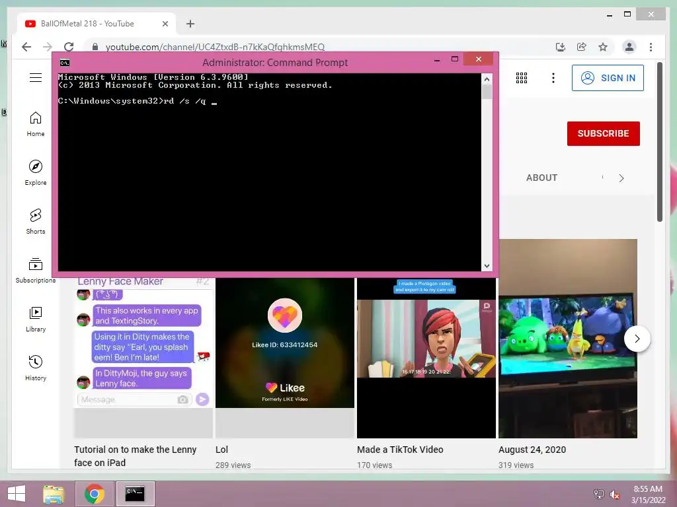
Task: Click the install app icon in address bar
Action: (x=561, y=47)
